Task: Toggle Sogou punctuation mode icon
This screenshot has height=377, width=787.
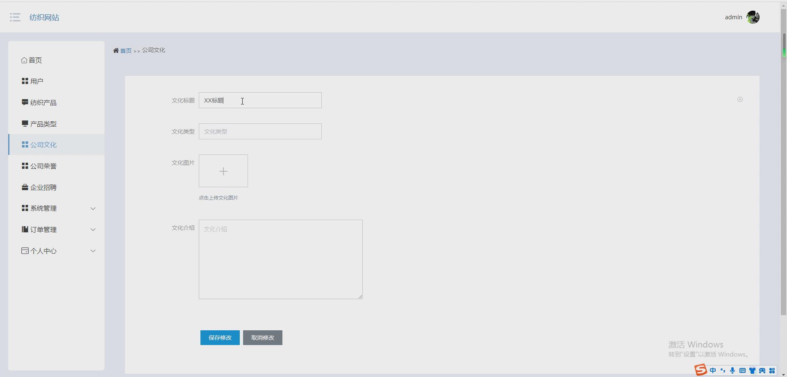Action: pos(723,370)
